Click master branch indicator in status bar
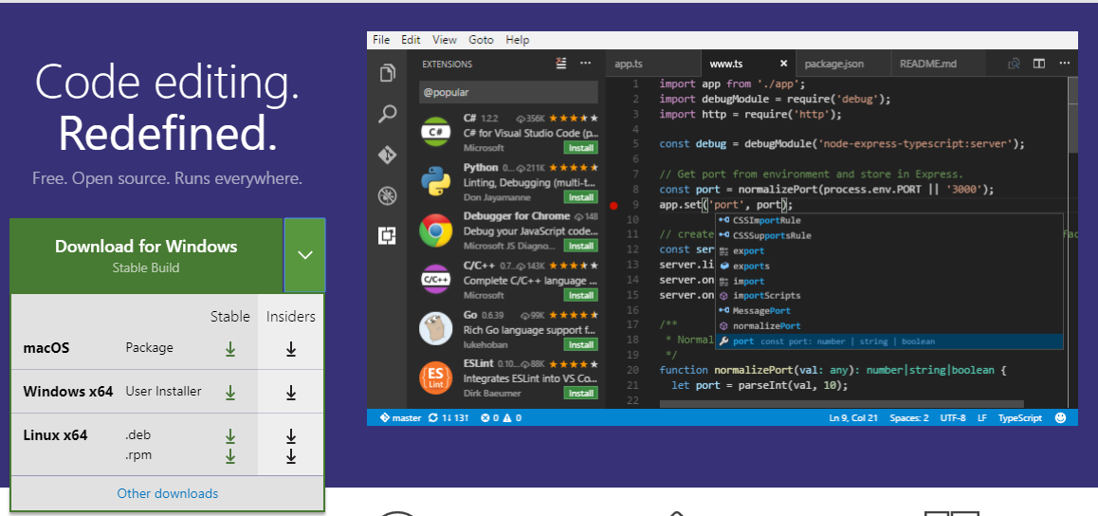Image resolution: width=1098 pixels, height=516 pixels. (x=400, y=418)
